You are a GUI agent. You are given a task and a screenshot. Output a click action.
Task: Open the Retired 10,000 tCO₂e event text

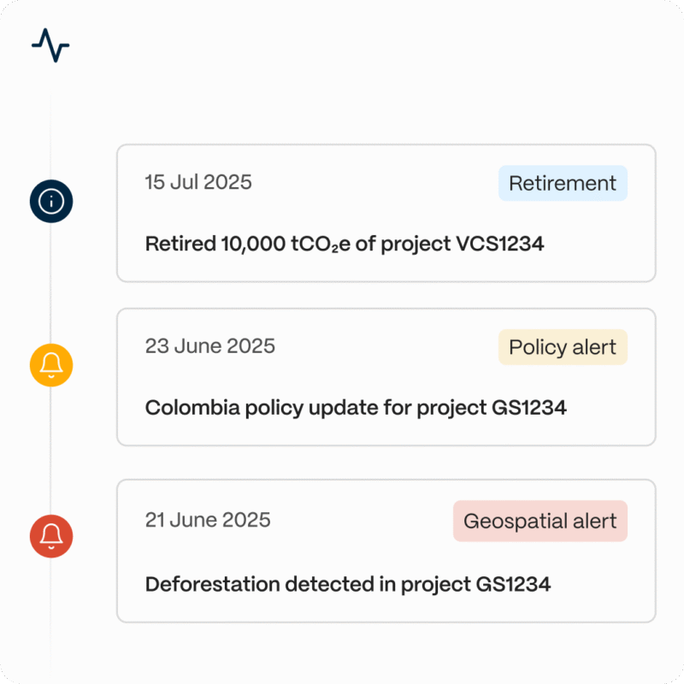point(345,244)
